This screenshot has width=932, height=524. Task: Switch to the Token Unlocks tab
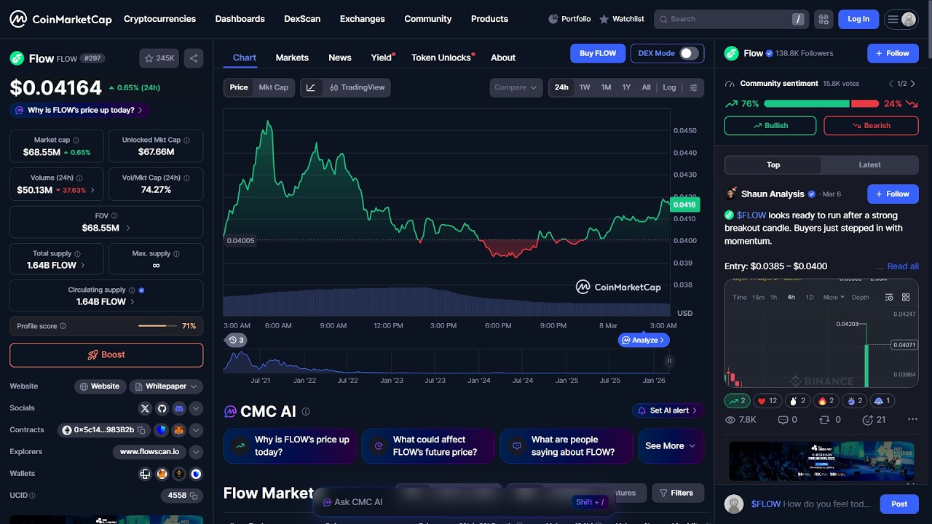coord(441,57)
